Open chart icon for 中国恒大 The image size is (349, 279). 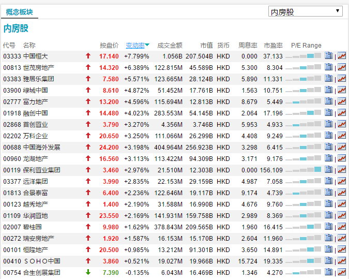click(x=342, y=56)
